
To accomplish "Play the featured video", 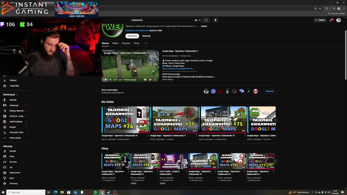I will (x=105, y=80).
